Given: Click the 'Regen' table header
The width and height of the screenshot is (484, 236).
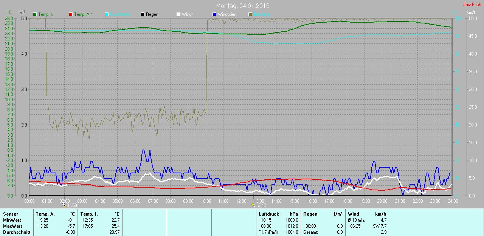Looking at the screenshot, I should (x=310, y=214).
